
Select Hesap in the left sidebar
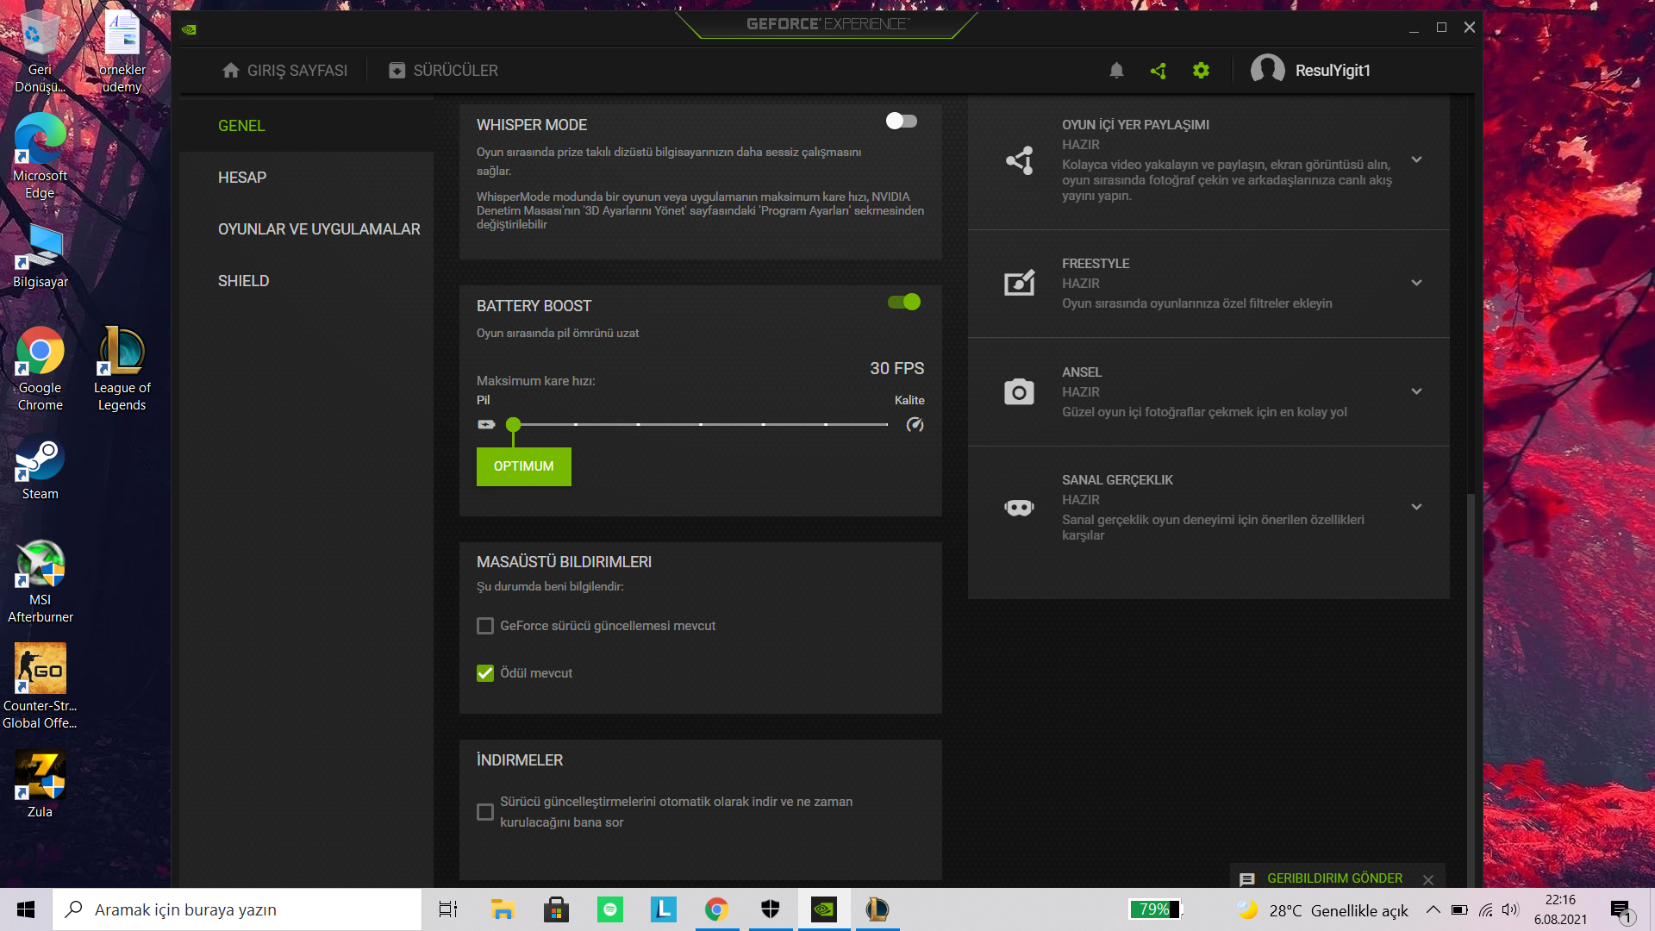click(242, 178)
